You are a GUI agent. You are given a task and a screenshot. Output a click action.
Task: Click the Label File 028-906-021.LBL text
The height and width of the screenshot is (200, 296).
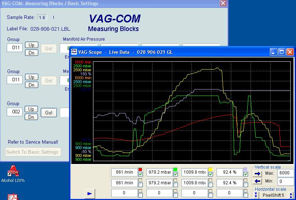(x=39, y=29)
